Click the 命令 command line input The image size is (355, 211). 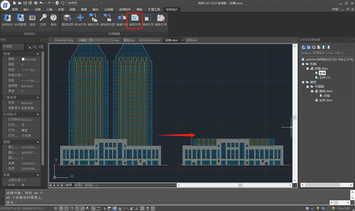(168, 202)
